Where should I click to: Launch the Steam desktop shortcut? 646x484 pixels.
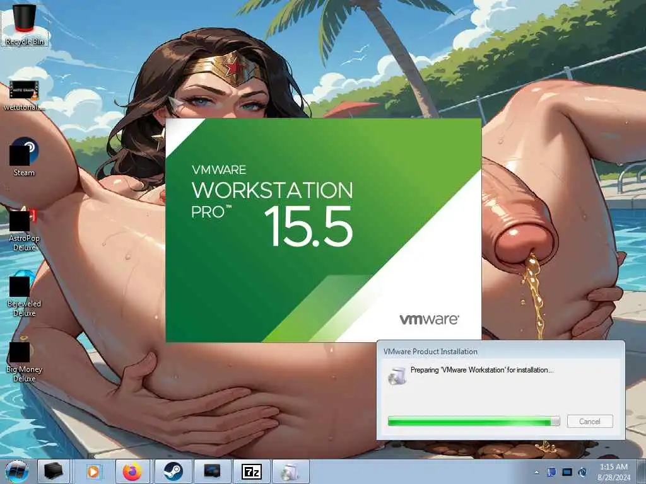pyautogui.click(x=24, y=157)
